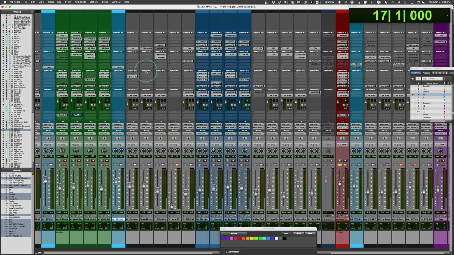
Task: Mute the Gtr Slap channel
Action: (x=135, y=165)
